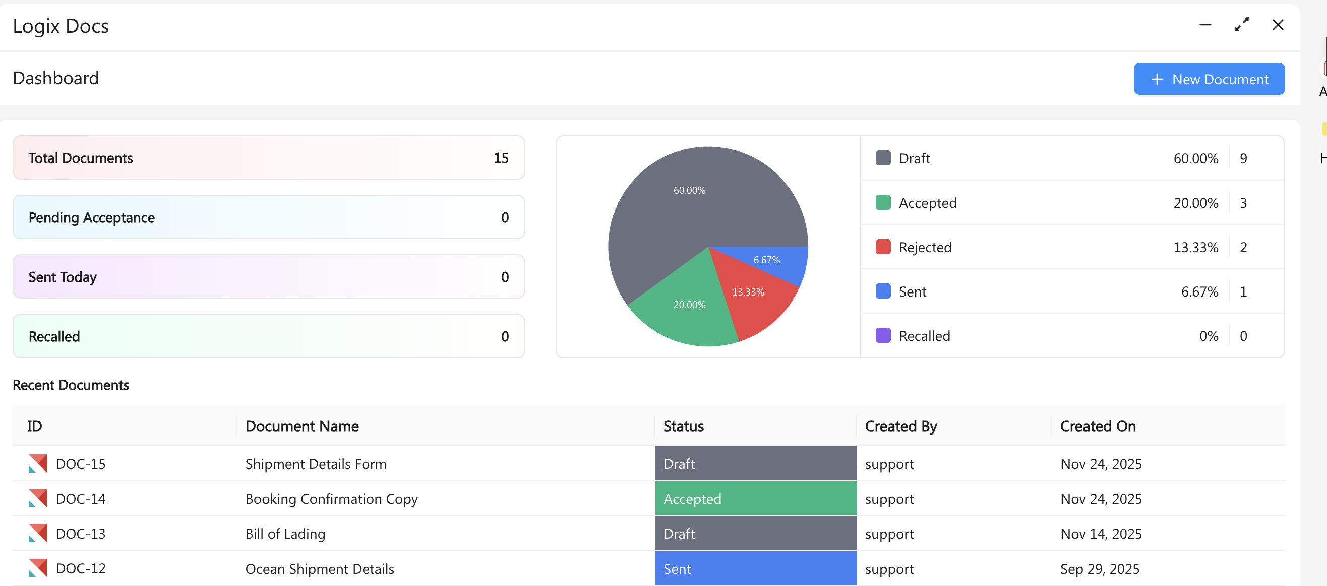Open the Bill of Lading document
The height and width of the screenshot is (586, 1327).
[x=285, y=534]
